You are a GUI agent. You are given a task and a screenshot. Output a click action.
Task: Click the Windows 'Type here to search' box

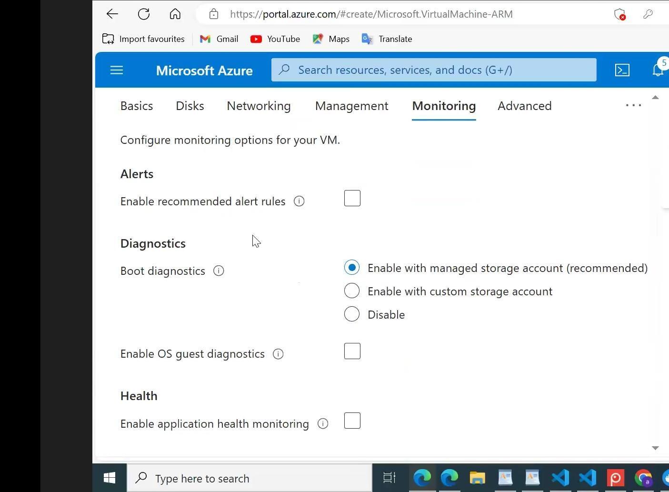pyautogui.click(x=250, y=478)
